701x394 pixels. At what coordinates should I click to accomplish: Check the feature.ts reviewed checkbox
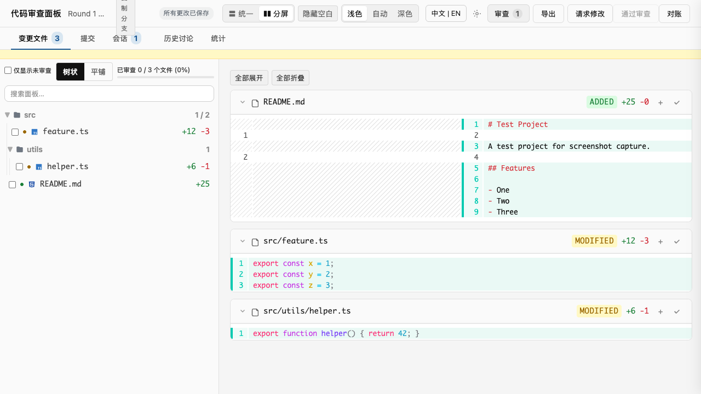click(15, 132)
